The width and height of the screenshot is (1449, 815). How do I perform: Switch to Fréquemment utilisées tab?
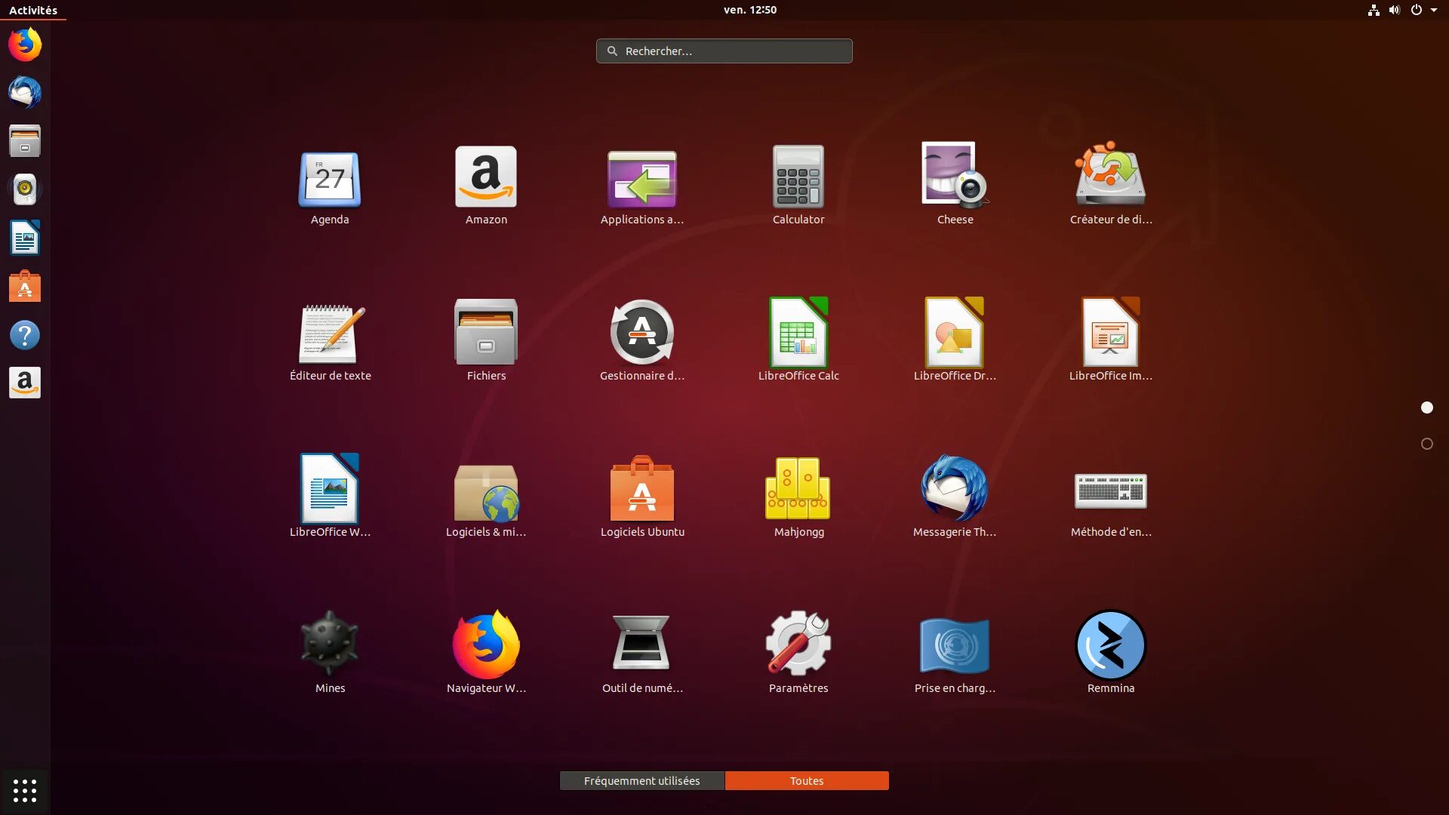coord(642,780)
